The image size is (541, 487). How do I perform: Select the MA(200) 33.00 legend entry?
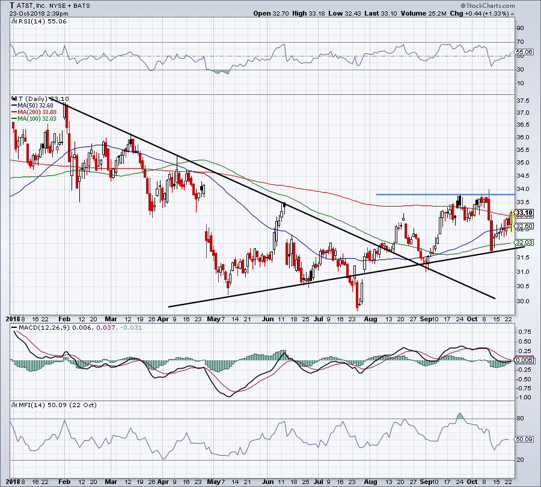tap(37, 112)
